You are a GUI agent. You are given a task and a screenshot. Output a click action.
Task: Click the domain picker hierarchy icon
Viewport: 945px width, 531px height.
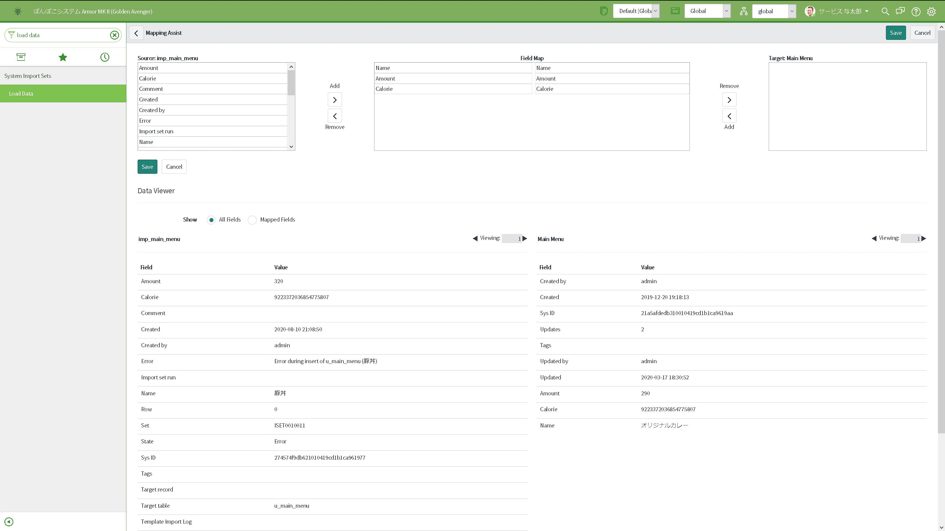744,12
